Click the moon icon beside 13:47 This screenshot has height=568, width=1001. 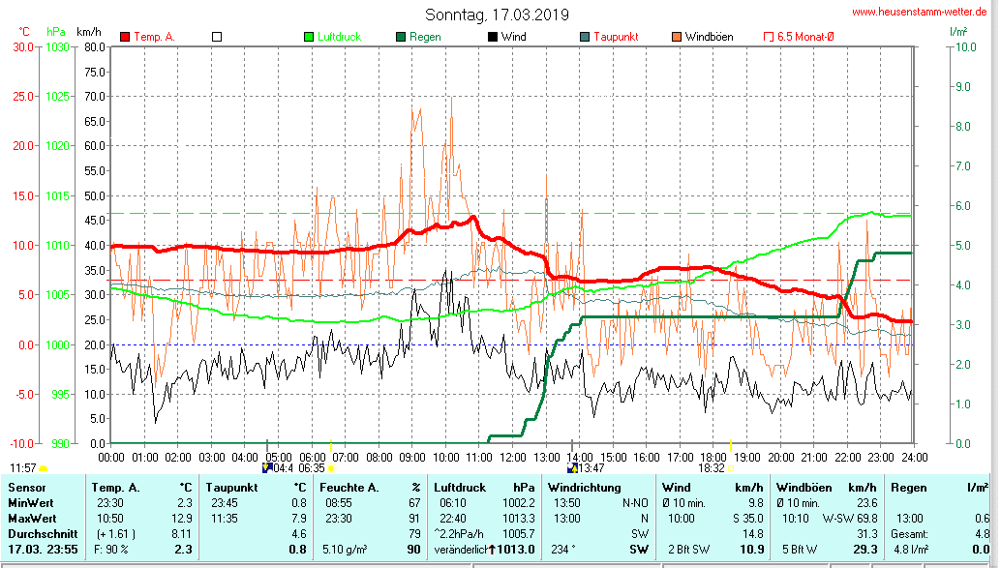coord(572,467)
